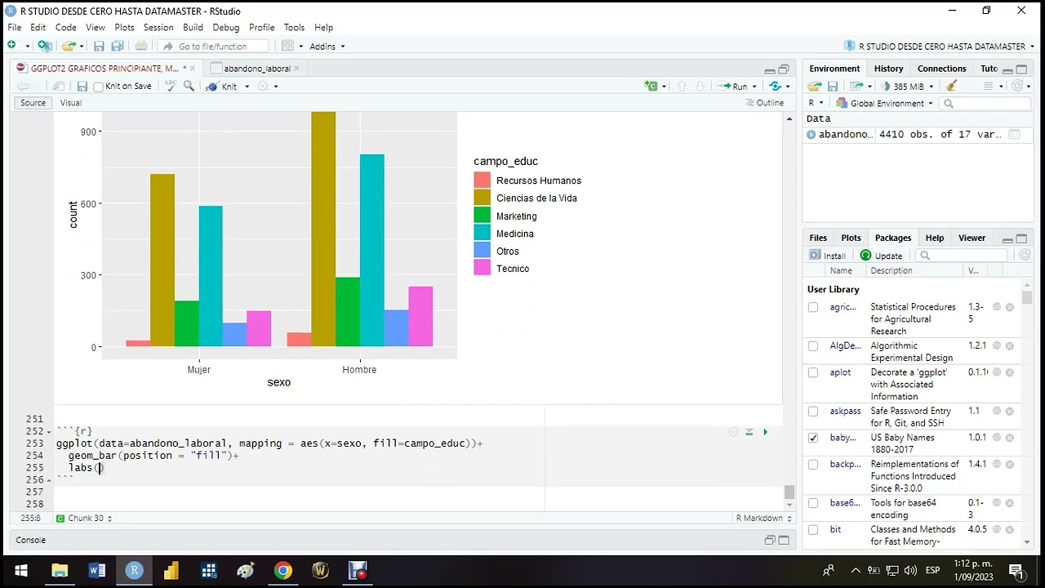
Task: Switch to Plots tab
Action: click(851, 238)
